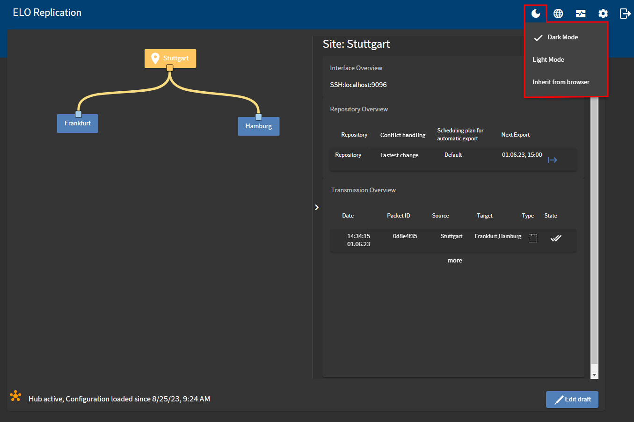
Task: Click the Type column header
Action: [x=528, y=216]
